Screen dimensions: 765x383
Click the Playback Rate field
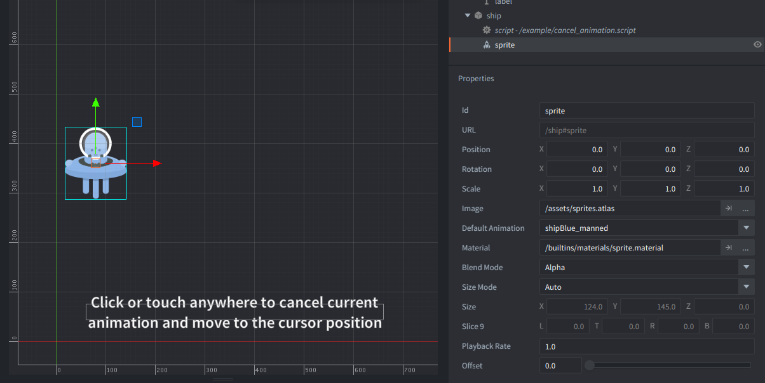[x=647, y=346]
